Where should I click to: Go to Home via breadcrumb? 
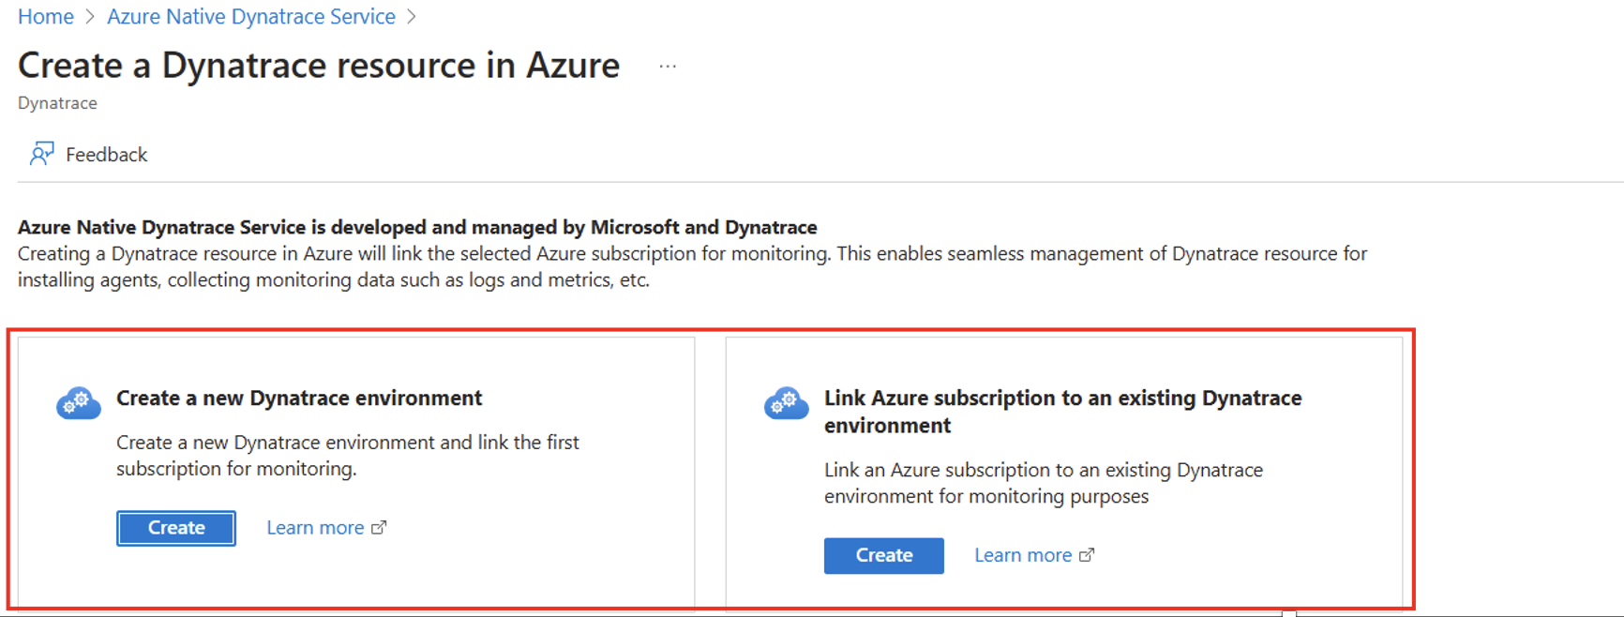[46, 17]
